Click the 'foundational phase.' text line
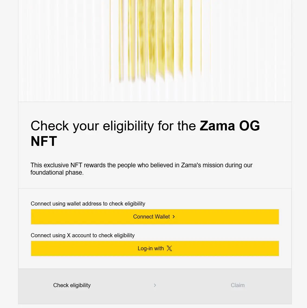Viewport: 307px width, 308px height. tap(57, 173)
